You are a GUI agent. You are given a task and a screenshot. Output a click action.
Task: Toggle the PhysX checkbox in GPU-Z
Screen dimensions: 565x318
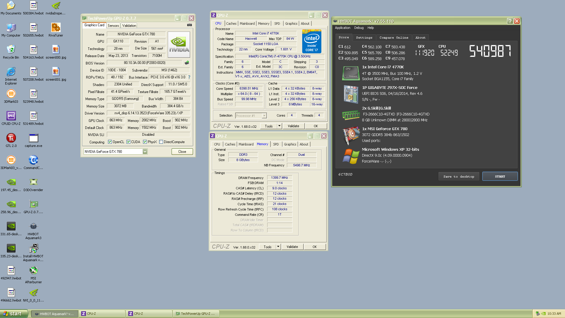(x=145, y=142)
